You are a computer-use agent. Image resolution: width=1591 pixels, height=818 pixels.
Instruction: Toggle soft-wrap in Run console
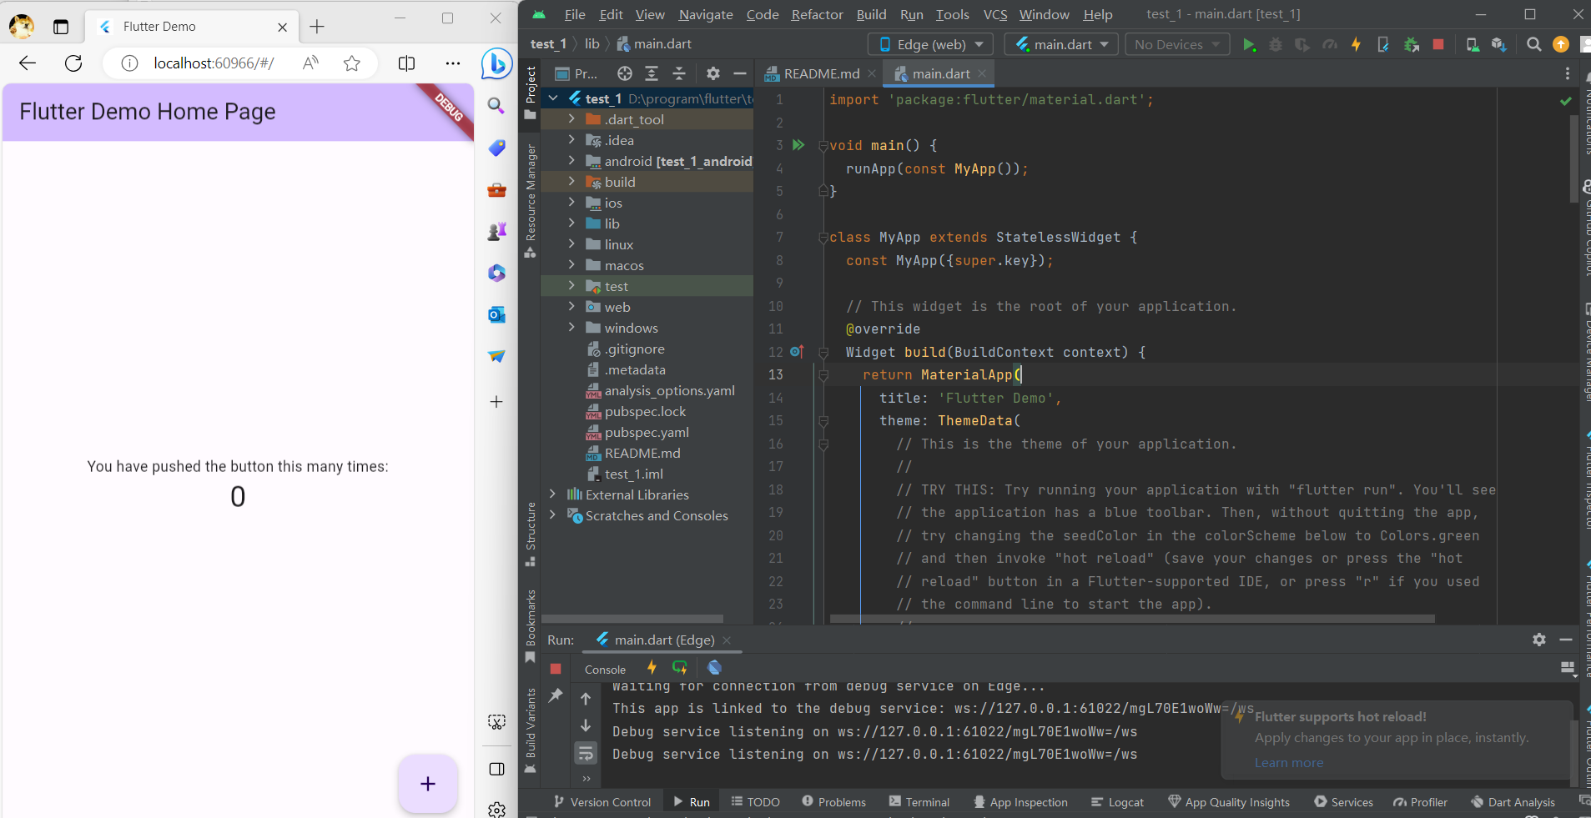[x=586, y=753]
